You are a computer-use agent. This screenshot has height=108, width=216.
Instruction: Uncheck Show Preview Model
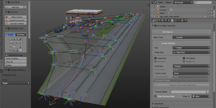pos(155,96)
